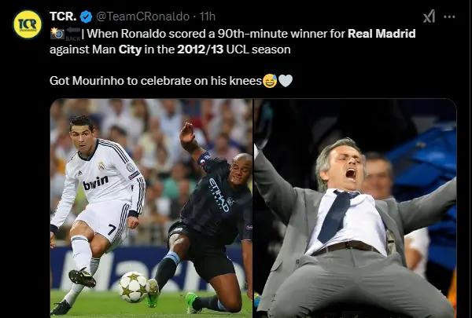The width and height of the screenshot is (472, 318).
Task: Click the laughing sweat emoji
Action: pyautogui.click(x=270, y=81)
